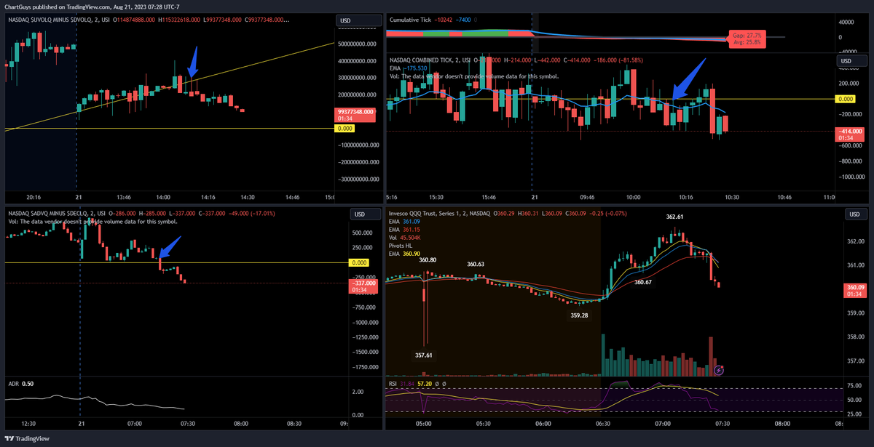Select the Cumulative Tick indicator label
The image size is (874, 447).
(x=410, y=19)
